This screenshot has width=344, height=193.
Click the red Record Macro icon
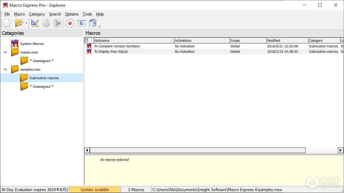pyautogui.click(x=70, y=23)
